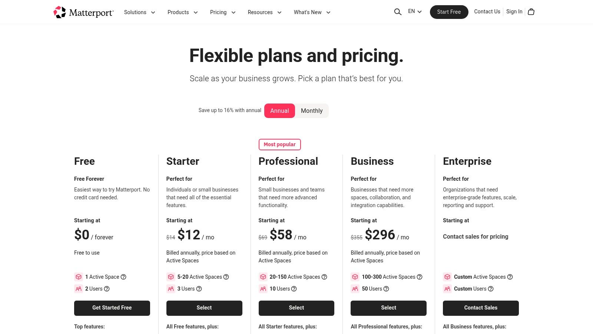Switch billing to Monthly
593x334 pixels.
click(x=312, y=111)
